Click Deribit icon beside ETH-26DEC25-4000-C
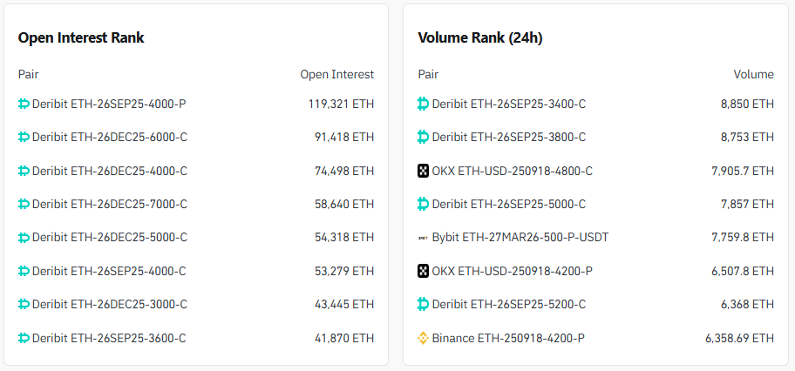The image size is (795, 371). click(24, 171)
